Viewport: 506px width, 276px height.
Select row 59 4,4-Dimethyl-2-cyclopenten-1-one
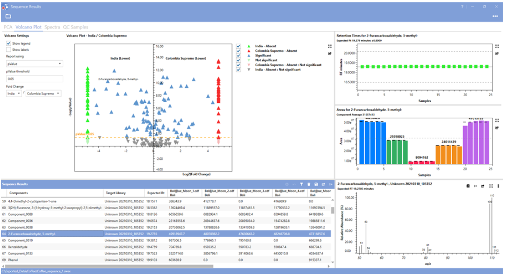tap(166, 201)
